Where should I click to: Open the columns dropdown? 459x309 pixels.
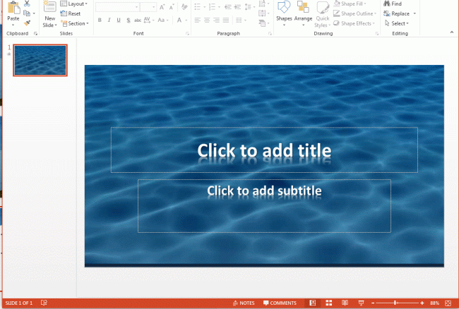[241, 20]
